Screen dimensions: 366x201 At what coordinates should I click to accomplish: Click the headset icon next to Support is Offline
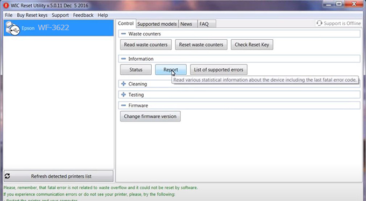click(x=319, y=23)
